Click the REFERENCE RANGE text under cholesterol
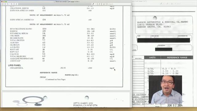 point(49,73)
